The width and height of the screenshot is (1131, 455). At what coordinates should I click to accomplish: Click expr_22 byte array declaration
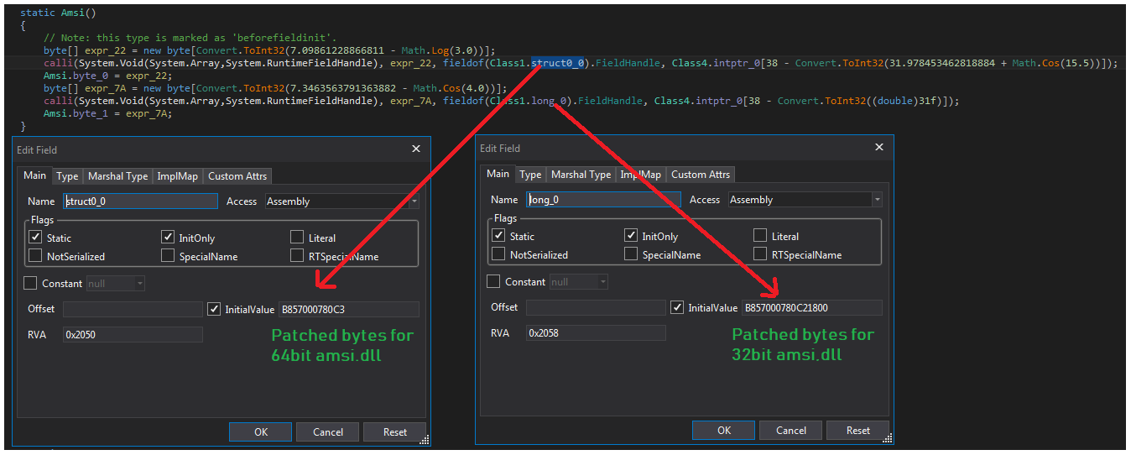[x=269, y=50]
